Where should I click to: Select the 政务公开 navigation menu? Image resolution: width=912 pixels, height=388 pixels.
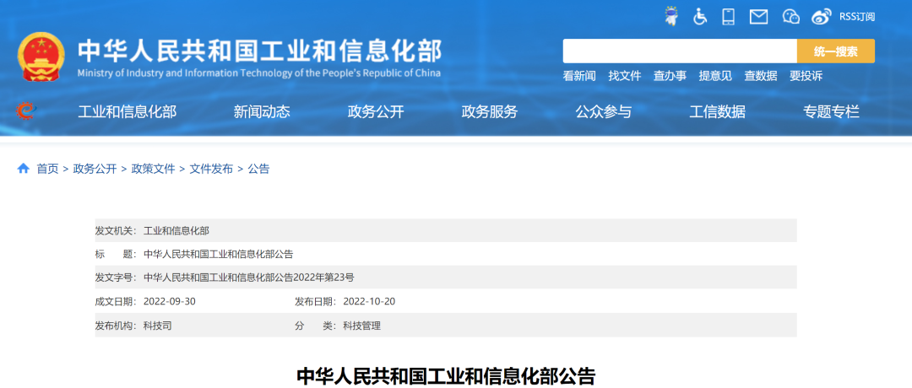(376, 111)
